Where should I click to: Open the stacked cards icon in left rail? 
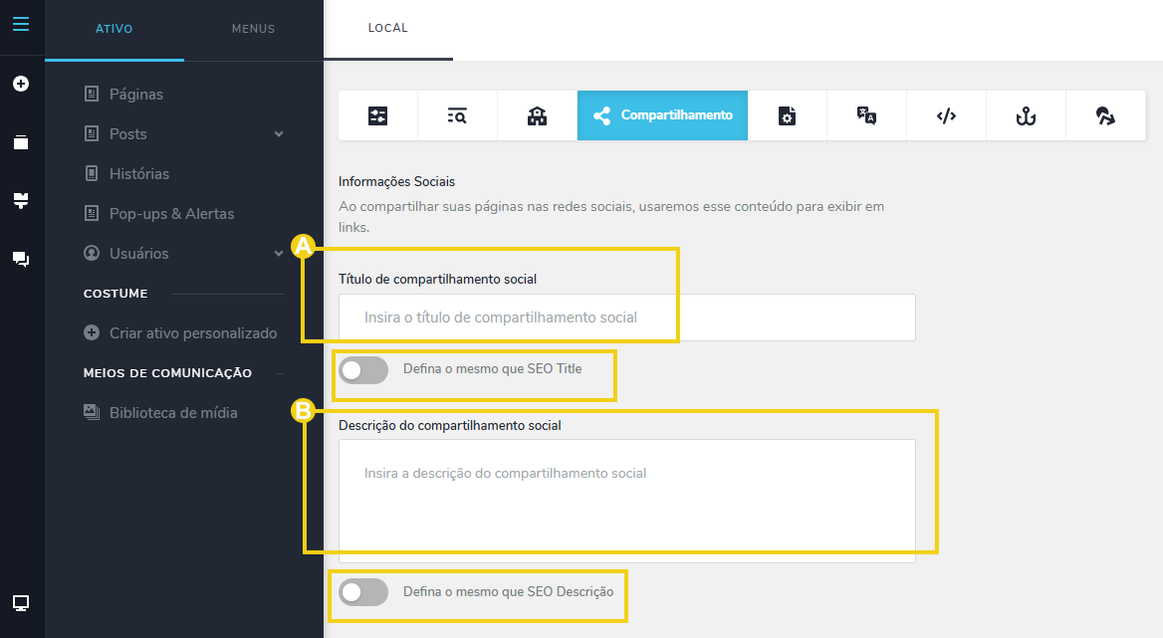[x=21, y=142]
